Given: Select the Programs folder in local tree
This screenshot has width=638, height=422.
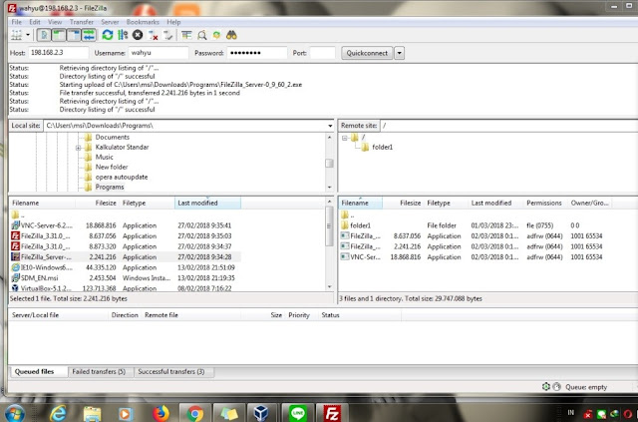Looking at the screenshot, I should click(x=110, y=187).
